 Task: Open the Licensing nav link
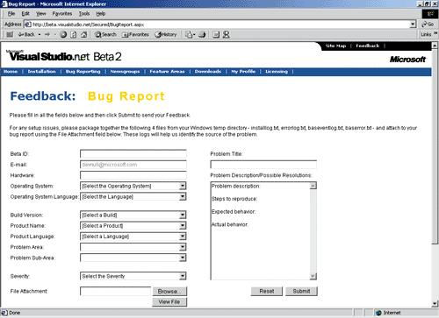coord(277,72)
